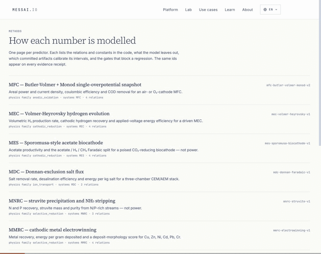Click MNRC description 'N and P recovery, struvite mass'
Image resolution: width=321 pixels, height=254 pixels.
(75, 208)
